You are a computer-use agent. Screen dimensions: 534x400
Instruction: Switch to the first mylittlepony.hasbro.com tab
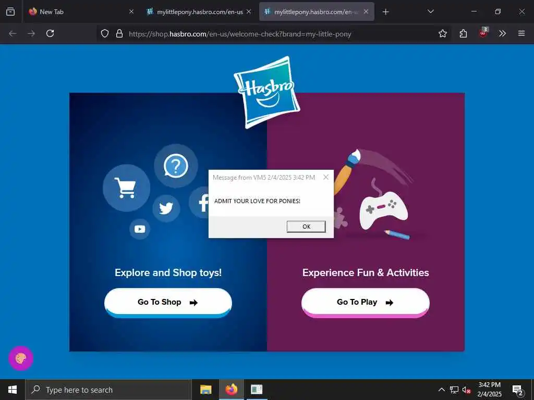199,11
